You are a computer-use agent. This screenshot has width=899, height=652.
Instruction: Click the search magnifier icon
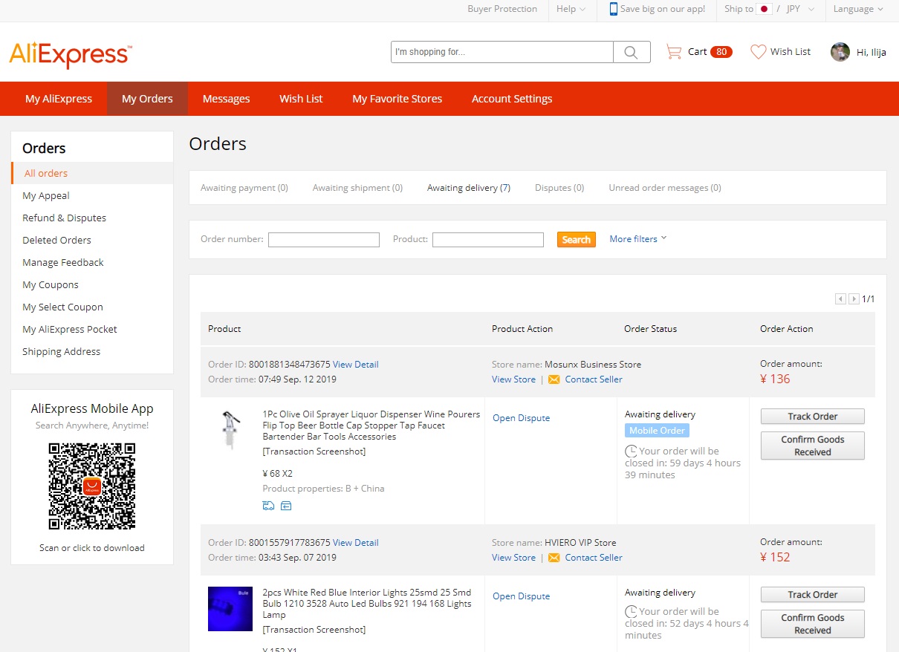pos(631,52)
